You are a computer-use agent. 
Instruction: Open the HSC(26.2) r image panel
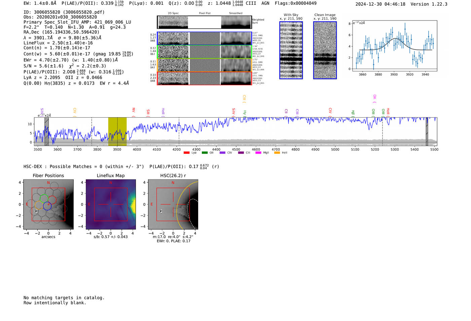(x=173, y=204)
